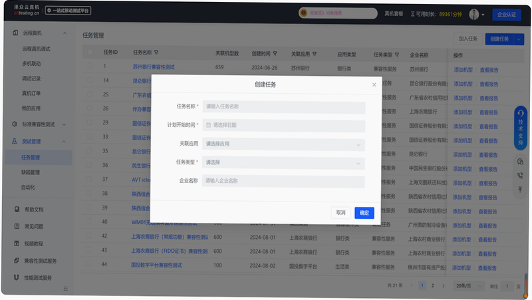
Task: Collapse sidebar using bottom menu icon
Action: [65, 289]
